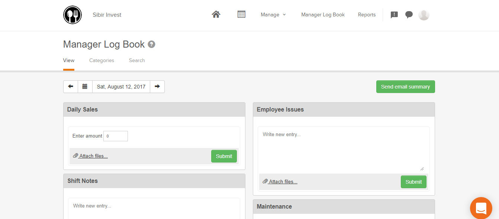Open the alerts exclamation icon
This screenshot has height=219, width=499.
click(x=395, y=15)
